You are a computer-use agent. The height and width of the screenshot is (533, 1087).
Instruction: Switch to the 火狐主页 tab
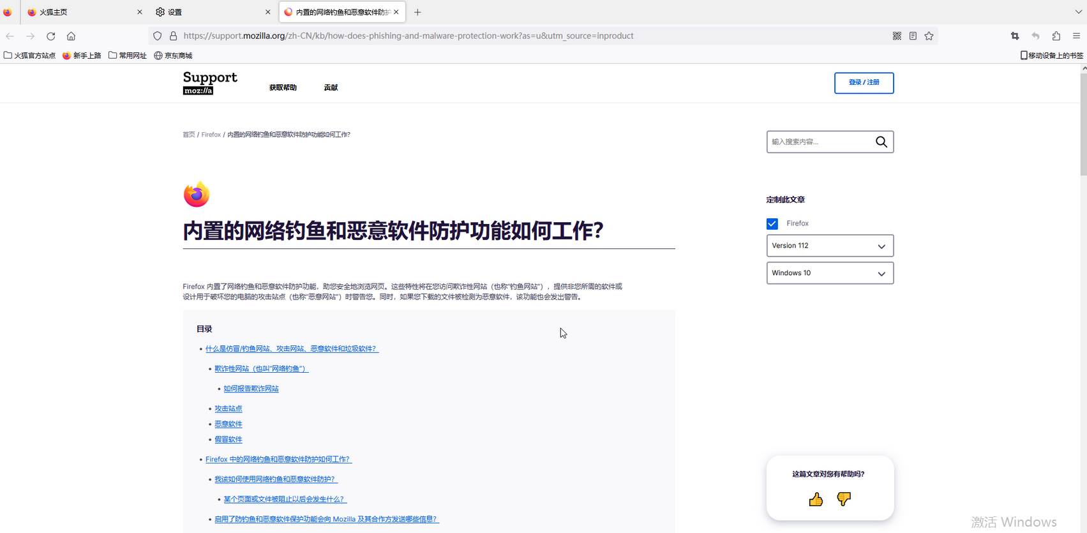pos(85,12)
